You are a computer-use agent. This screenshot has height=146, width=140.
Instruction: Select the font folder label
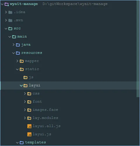tap(37, 102)
